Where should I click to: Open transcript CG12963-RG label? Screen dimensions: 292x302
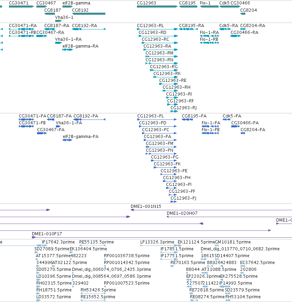(x=164, y=67)
